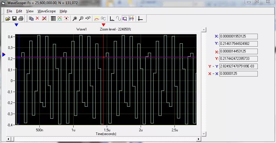Click the -0,4 amplitude axis label
The image size is (276, 143).
[x=10, y=125]
